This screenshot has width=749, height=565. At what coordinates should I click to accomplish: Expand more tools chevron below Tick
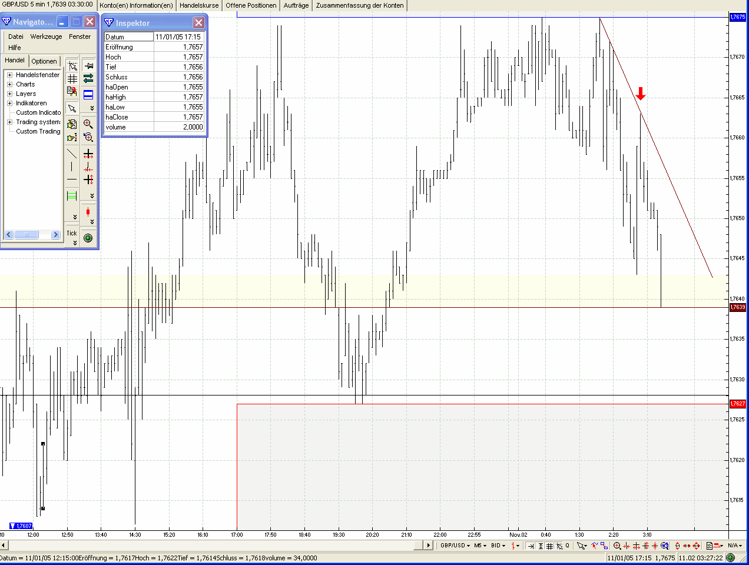coord(75,242)
